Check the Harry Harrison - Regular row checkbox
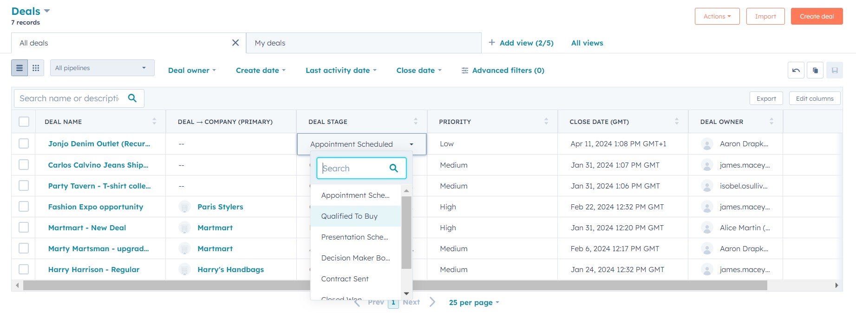This screenshot has width=856, height=325. coord(24,269)
